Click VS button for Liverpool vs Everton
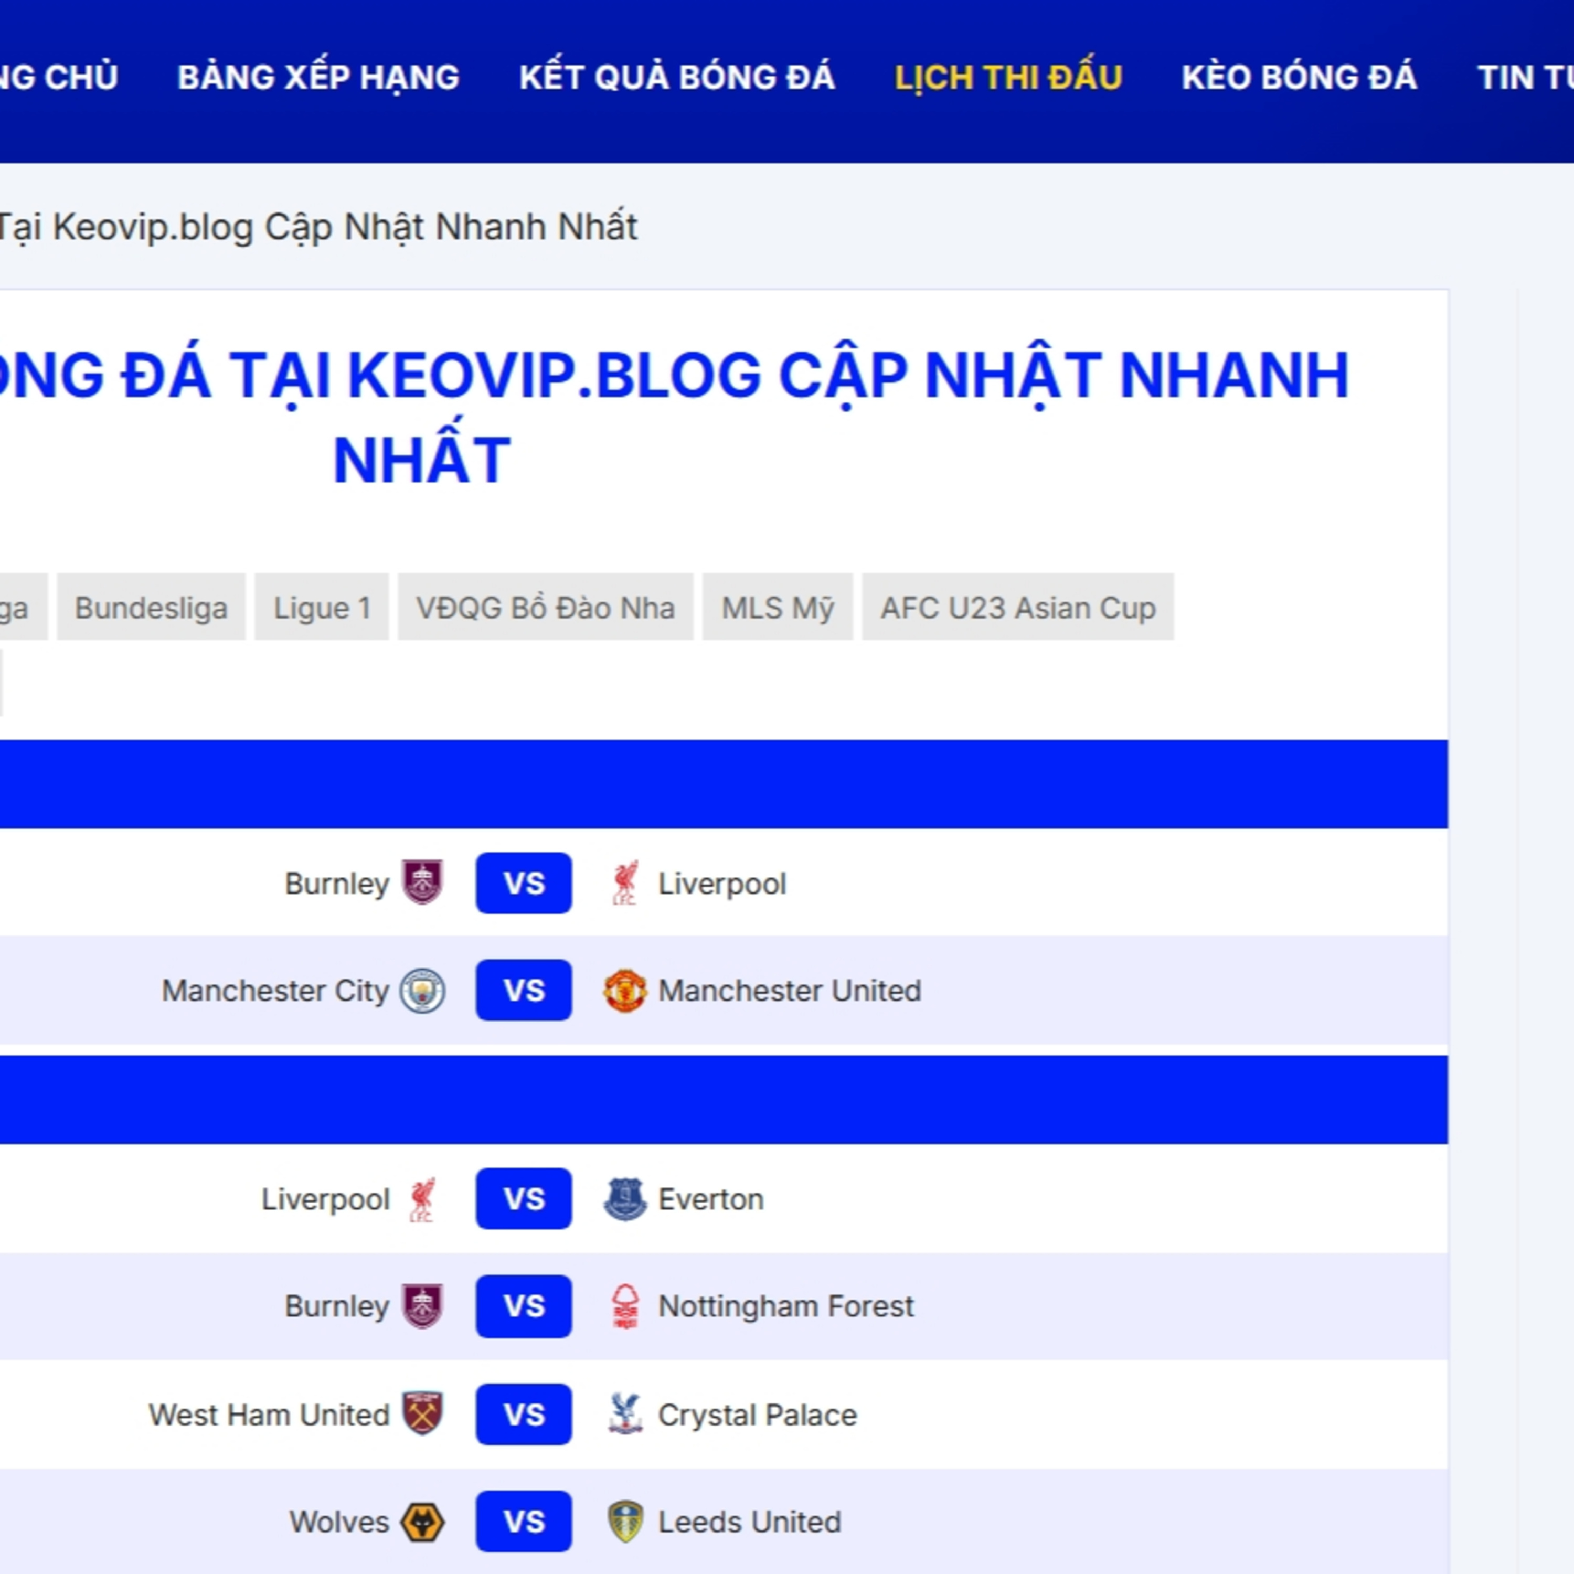1574x1574 pixels. point(524,1198)
